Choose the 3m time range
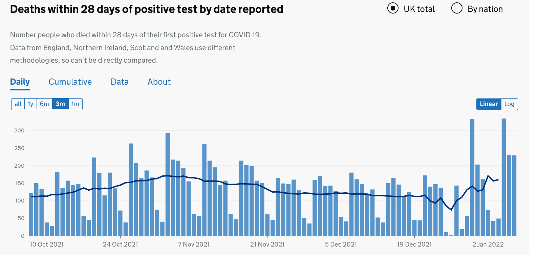This screenshot has height=255, width=538. 60,104
